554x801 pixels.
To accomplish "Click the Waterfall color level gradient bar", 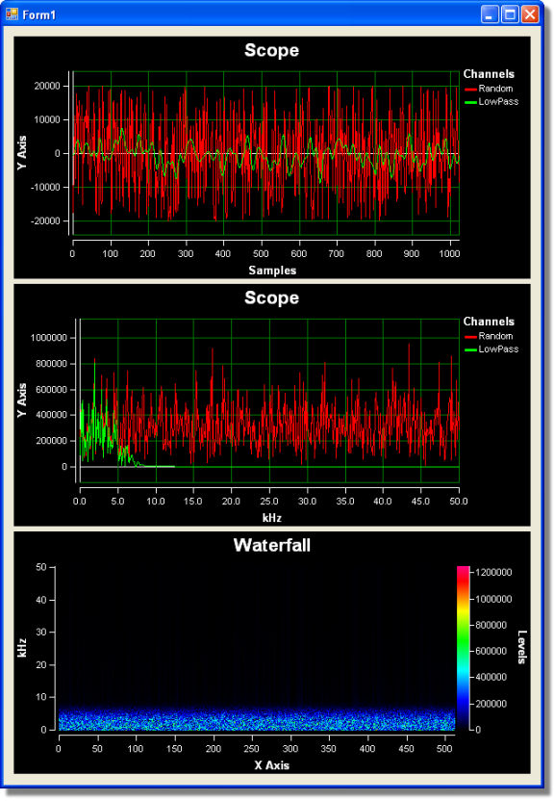I will click(x=463, y=648).
